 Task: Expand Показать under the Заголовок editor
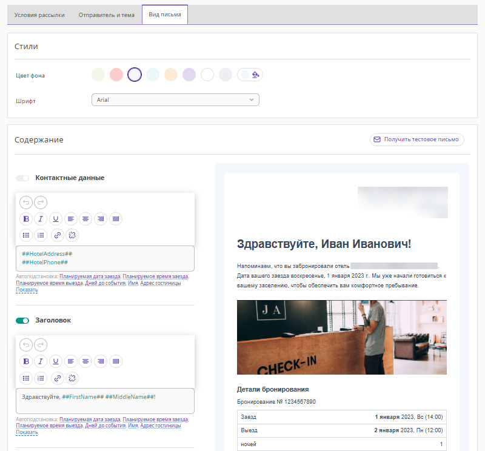(27, 433)
